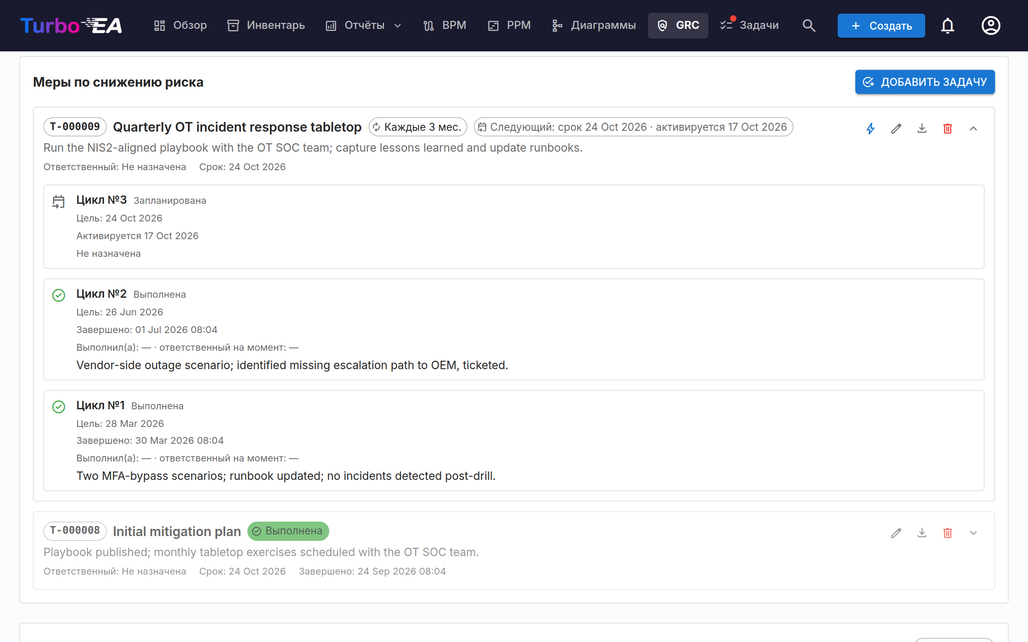Open the Отчёты dropdown menu
This screenshot has height=642, width=1028.
point(363,25)
